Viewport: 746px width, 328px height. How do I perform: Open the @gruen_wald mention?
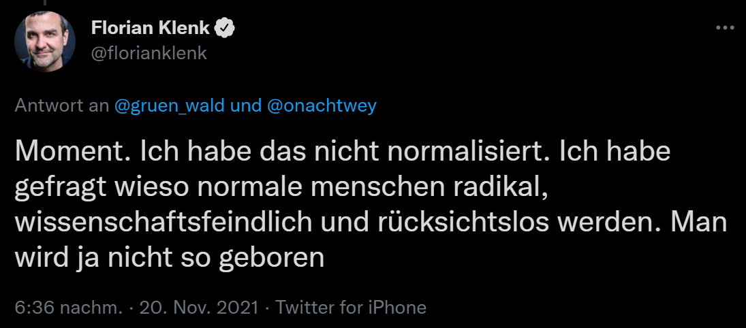point(170,105)
